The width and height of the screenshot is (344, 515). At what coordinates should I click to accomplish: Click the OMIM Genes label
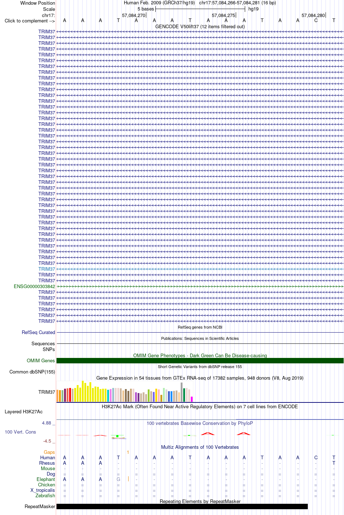[x=41, y=360]
